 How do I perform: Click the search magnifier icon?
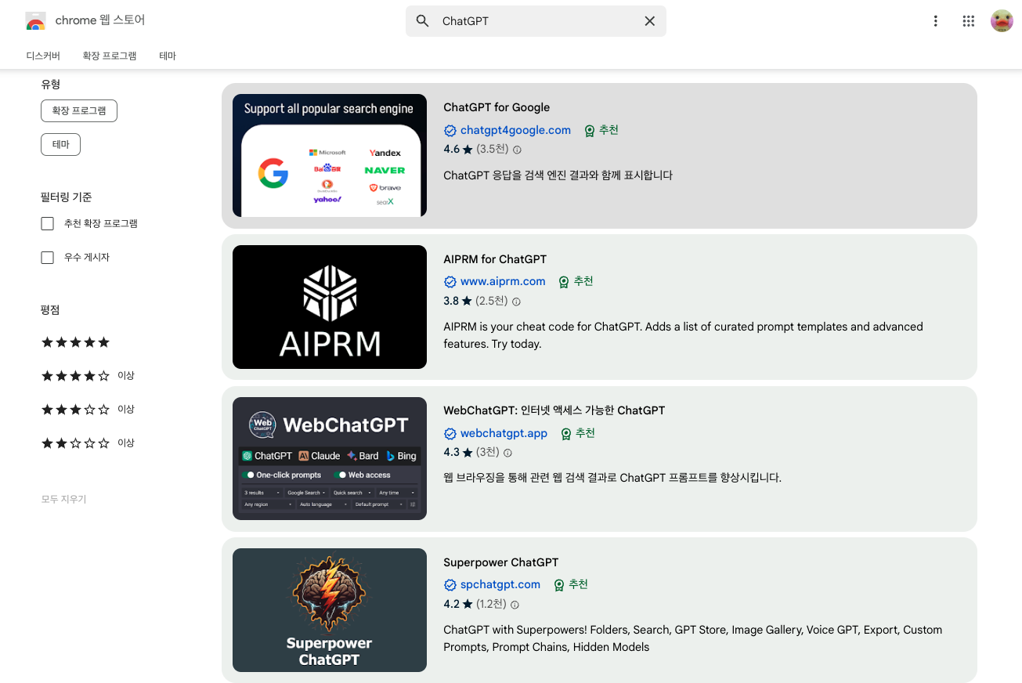coord(422,21)
